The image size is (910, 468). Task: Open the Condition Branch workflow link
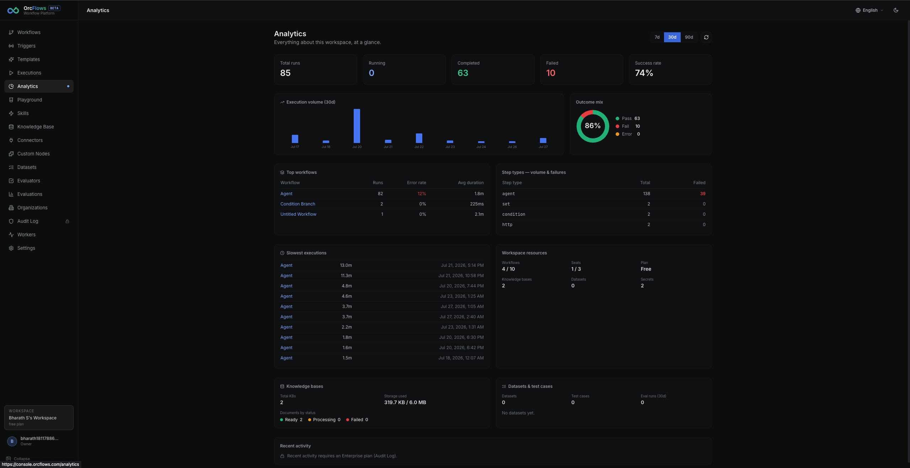coord(298,204)
